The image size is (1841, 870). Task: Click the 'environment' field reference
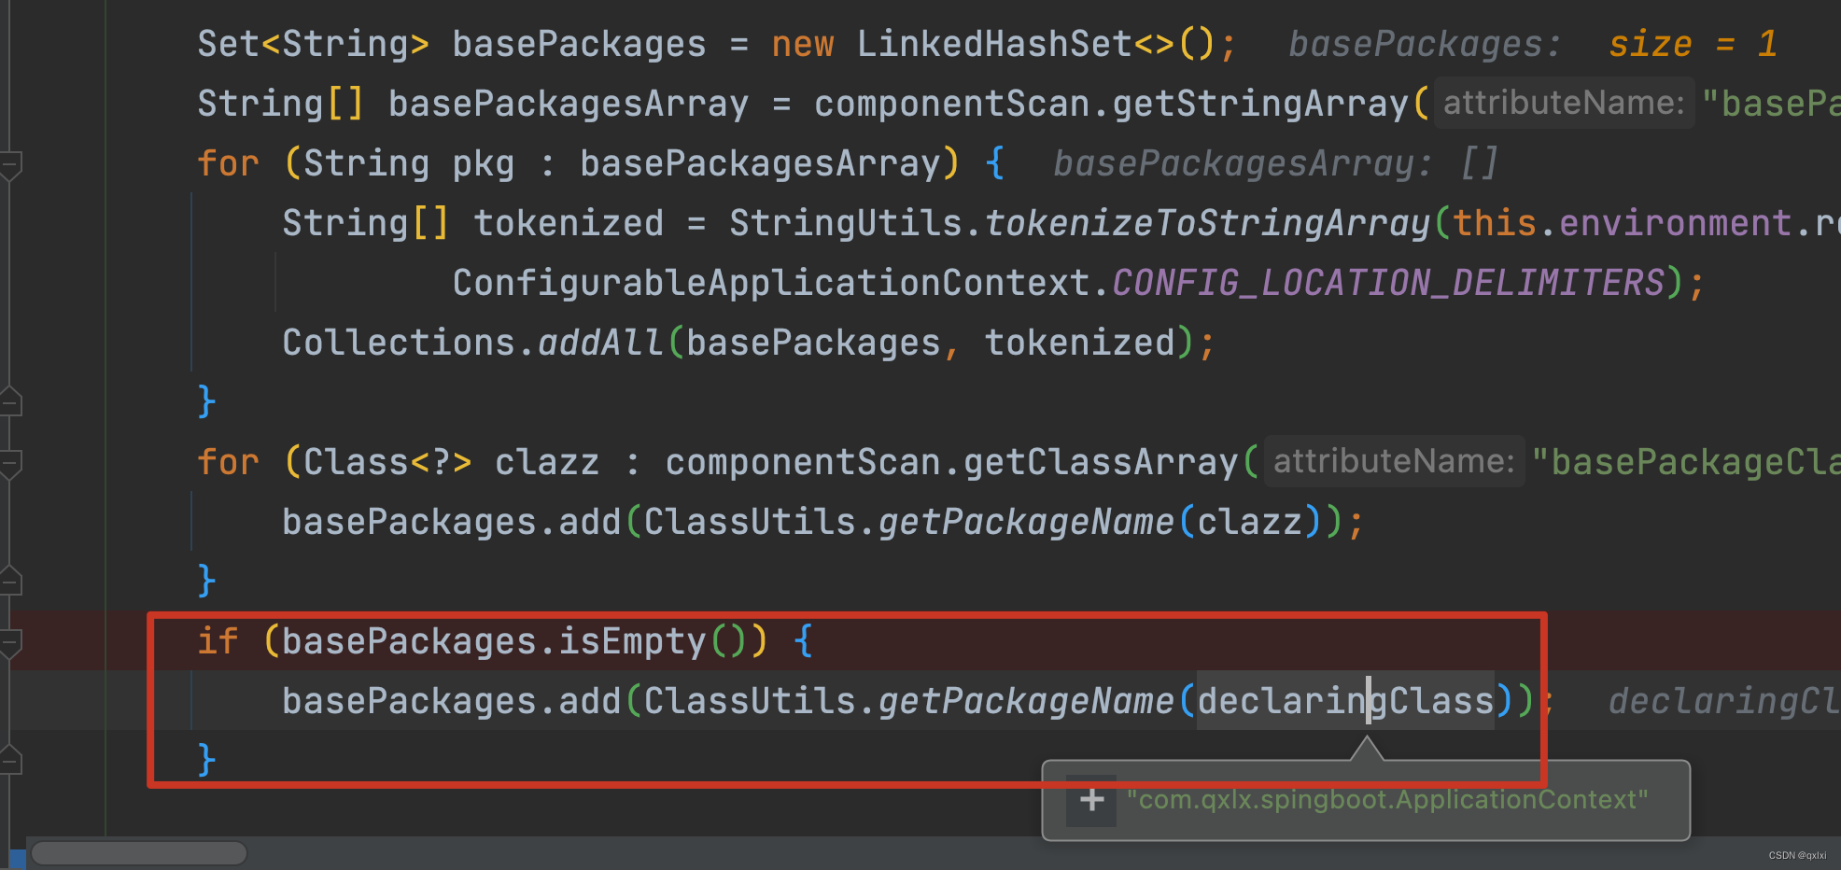click(x=1675, y=223)
